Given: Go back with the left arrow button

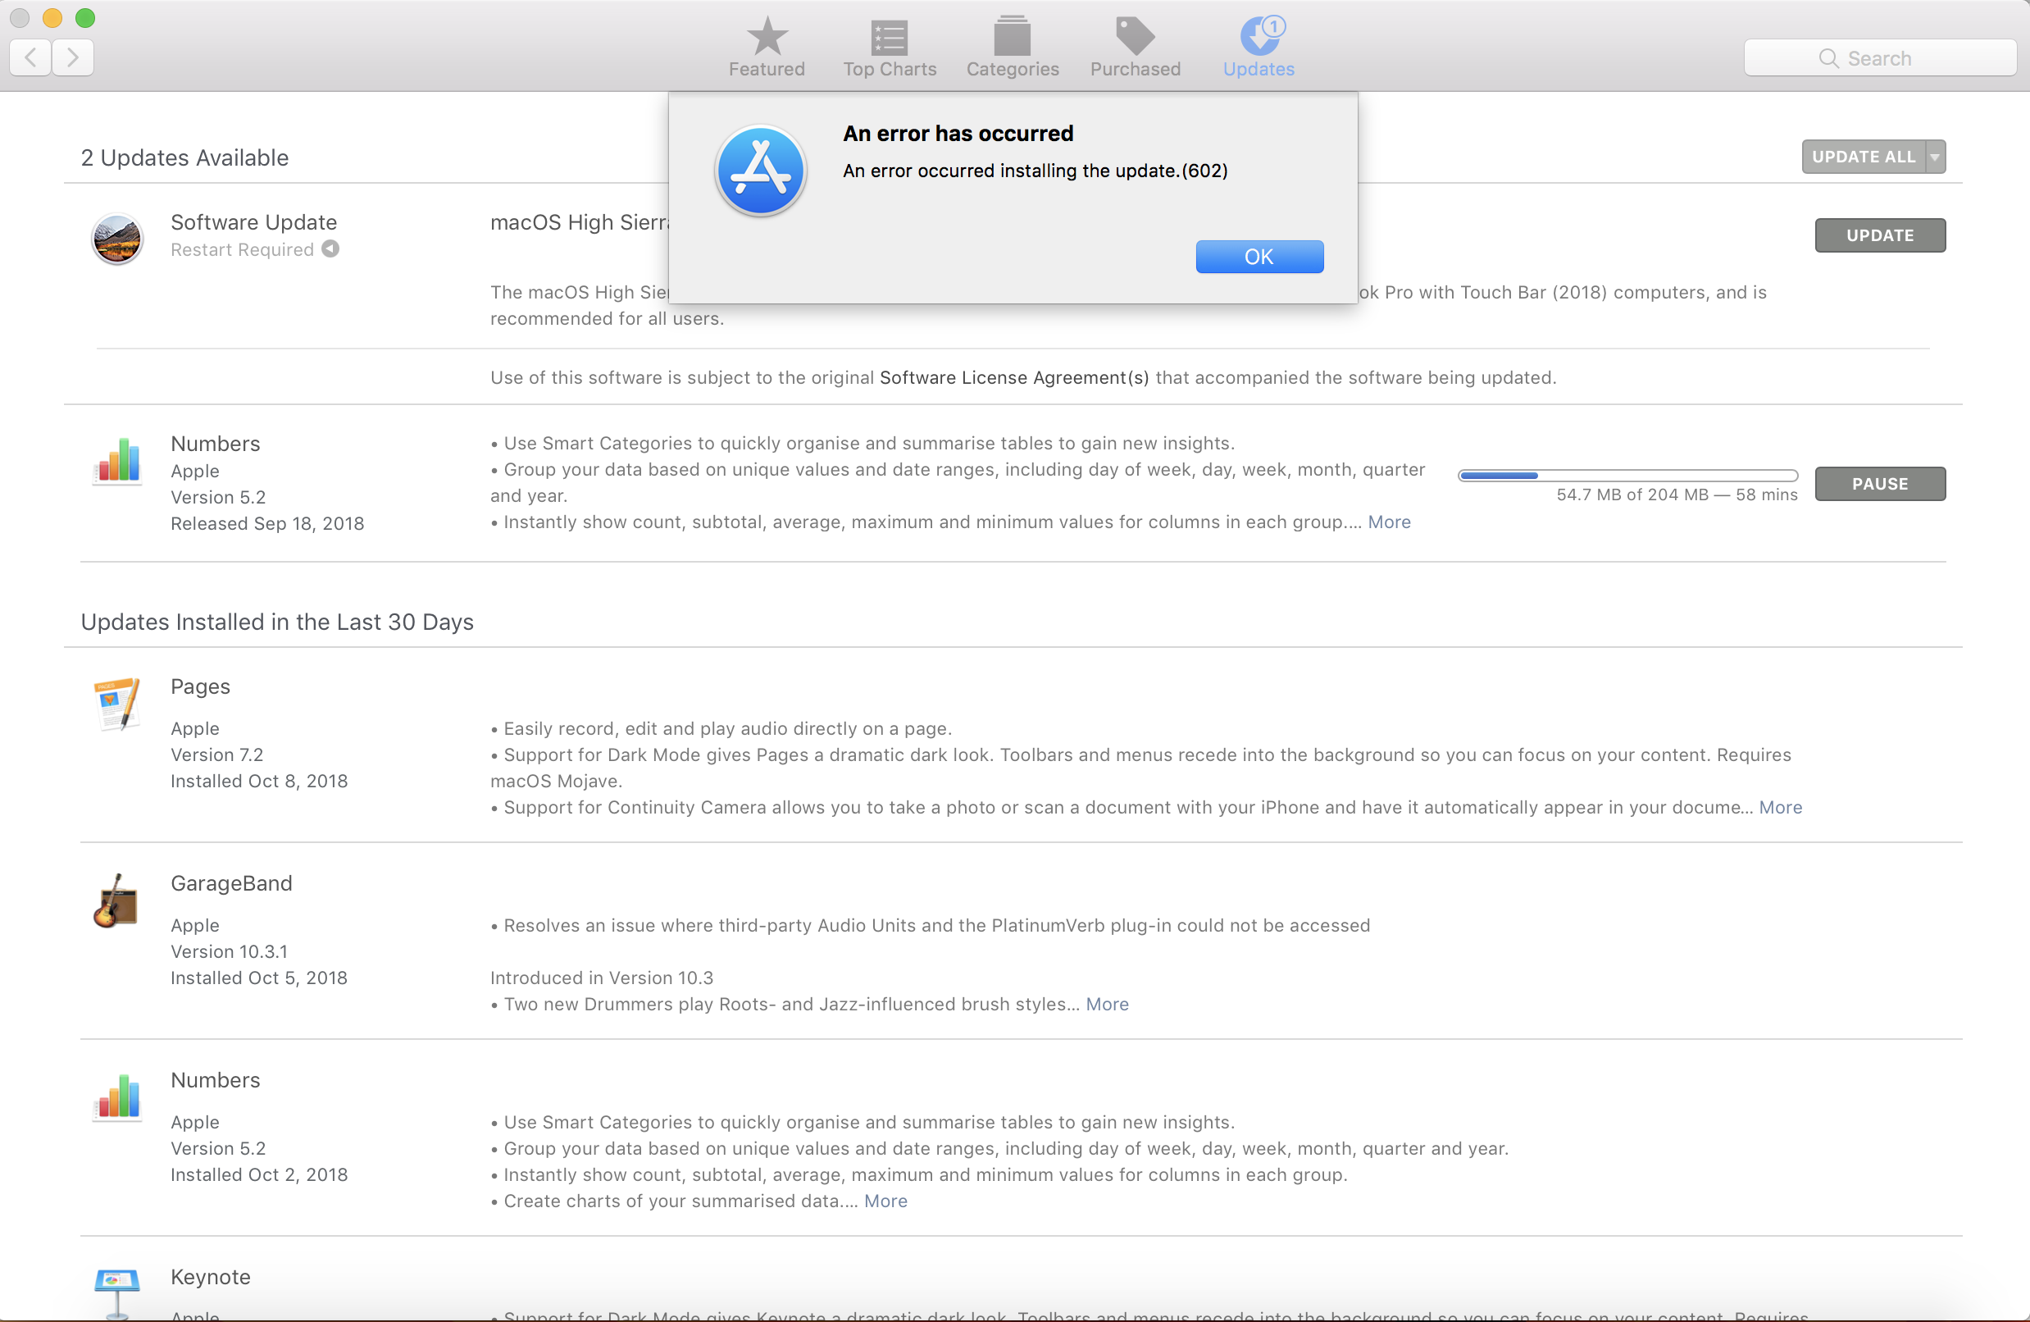Looking at the screenshot, I should (30, 57).
